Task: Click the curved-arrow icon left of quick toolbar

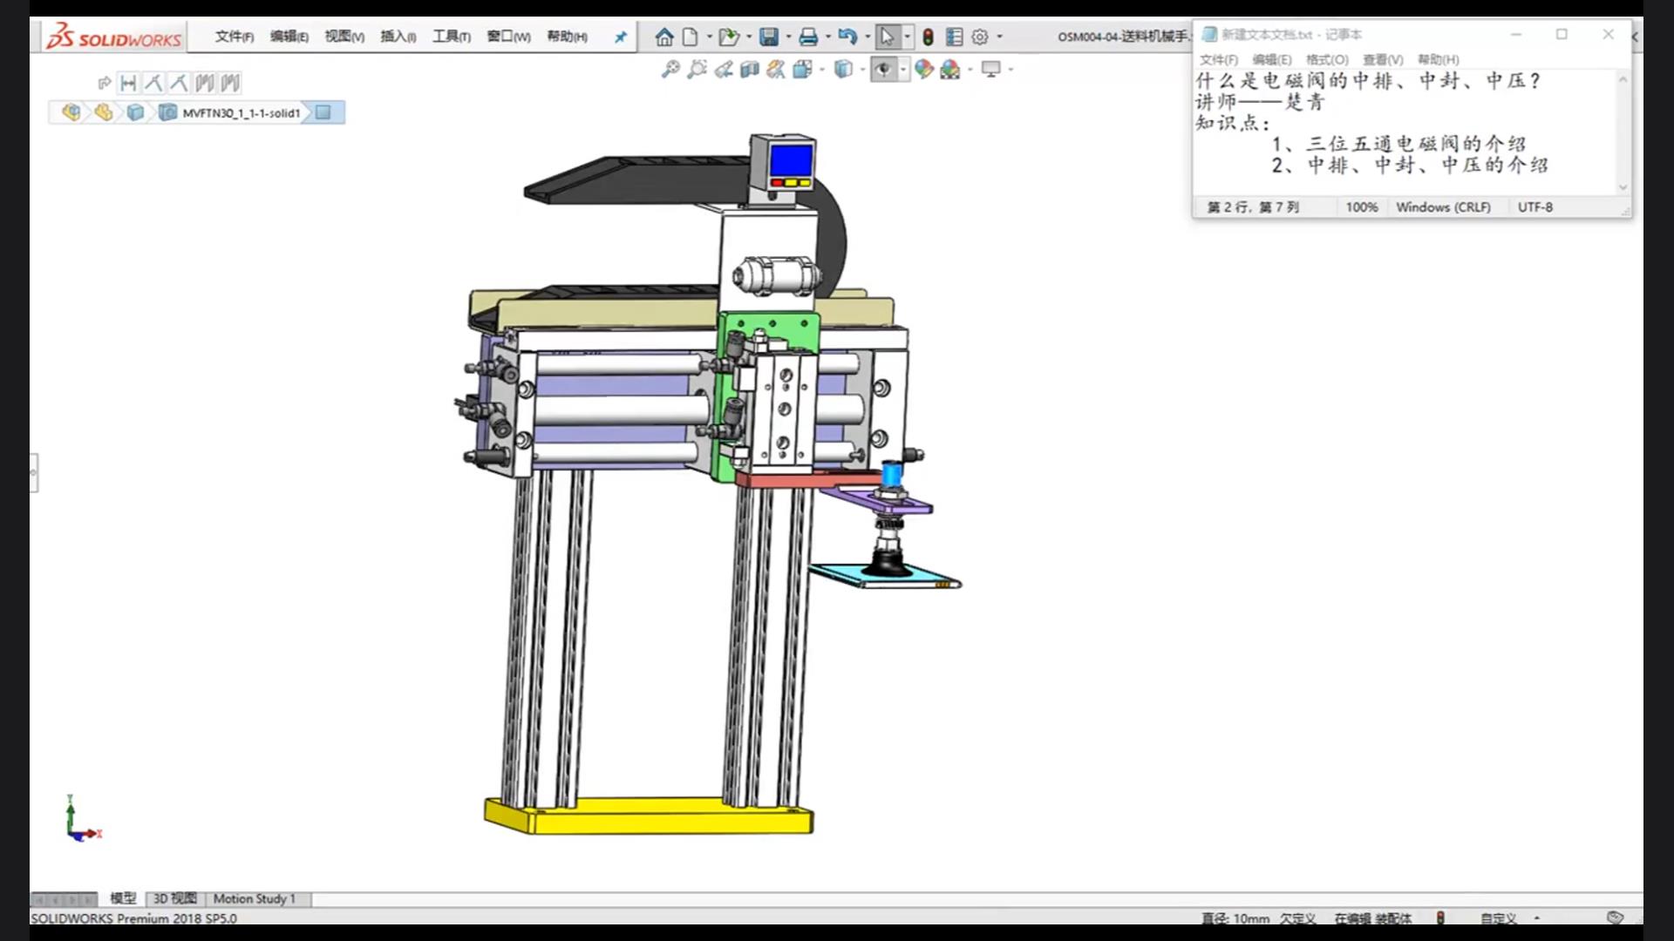Action: coord(105,83)
